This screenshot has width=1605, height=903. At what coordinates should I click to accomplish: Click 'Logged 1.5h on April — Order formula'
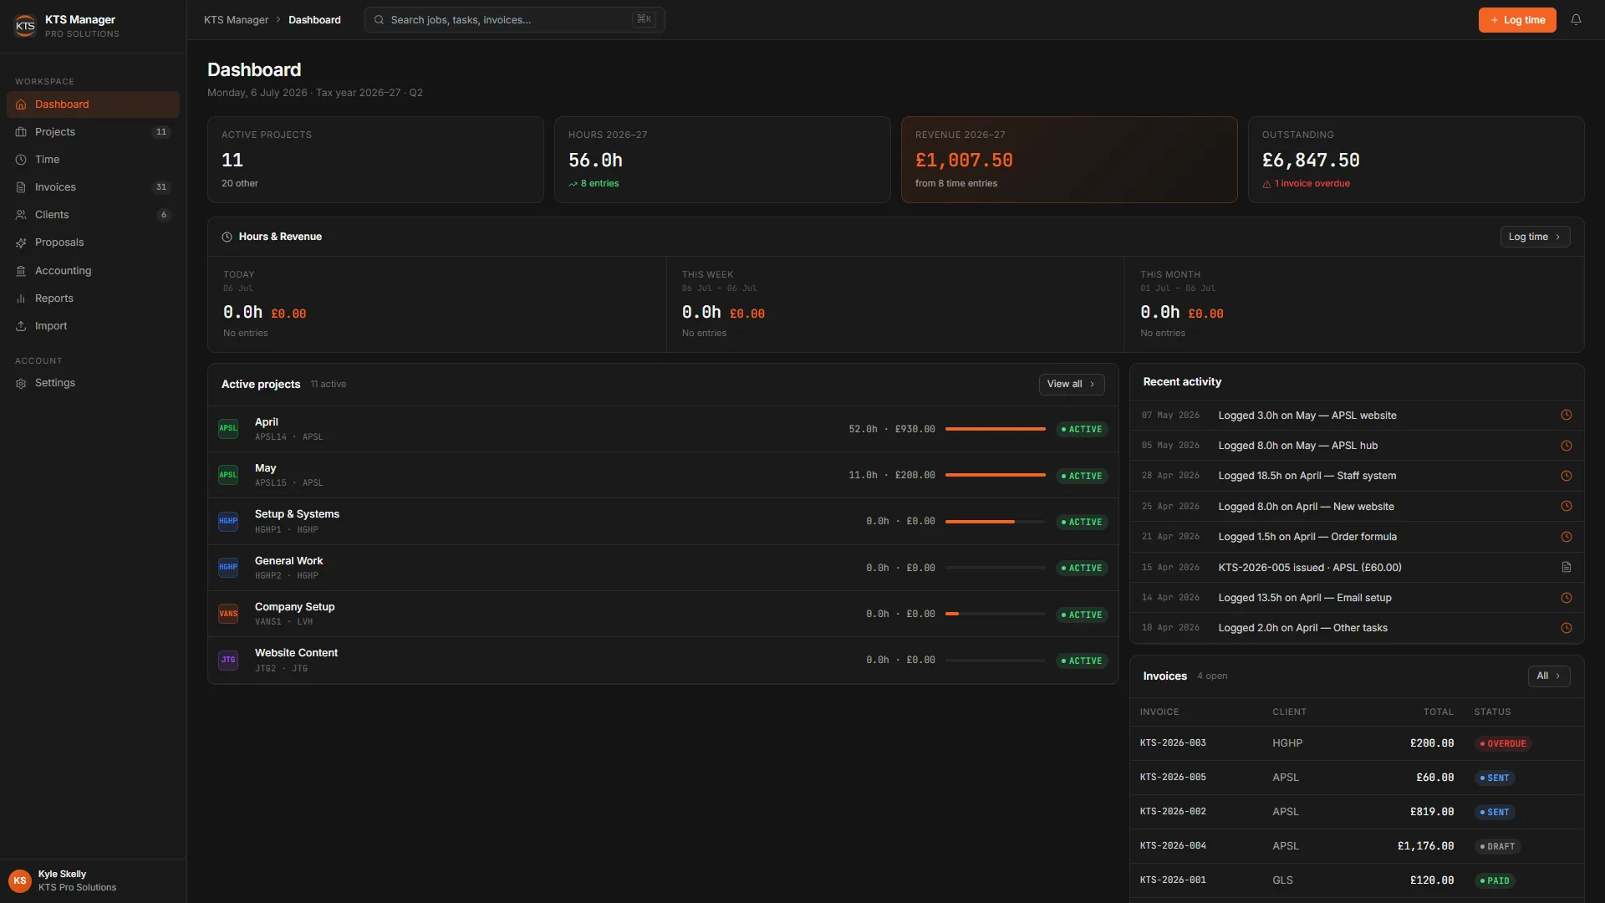point(1307,537)
